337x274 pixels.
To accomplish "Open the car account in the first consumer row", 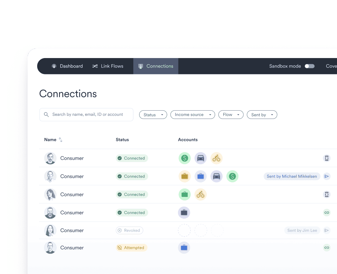I will 201,158.
